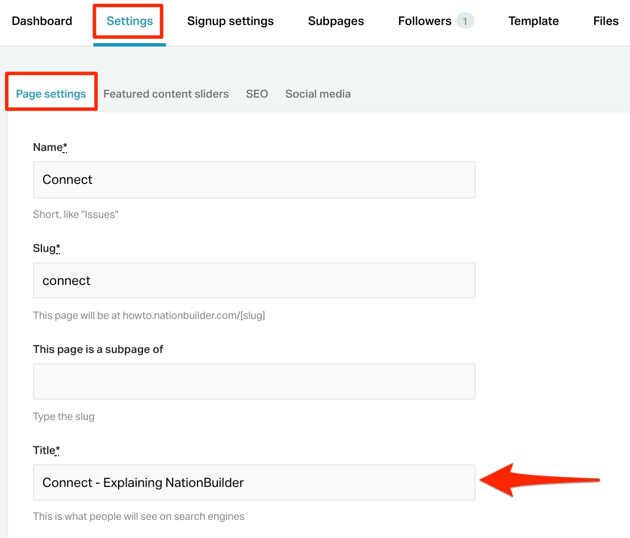Click inside the Name field showing Connect
Image resolution: width=630 pixels, height=538 pixels.
[254, 179]
